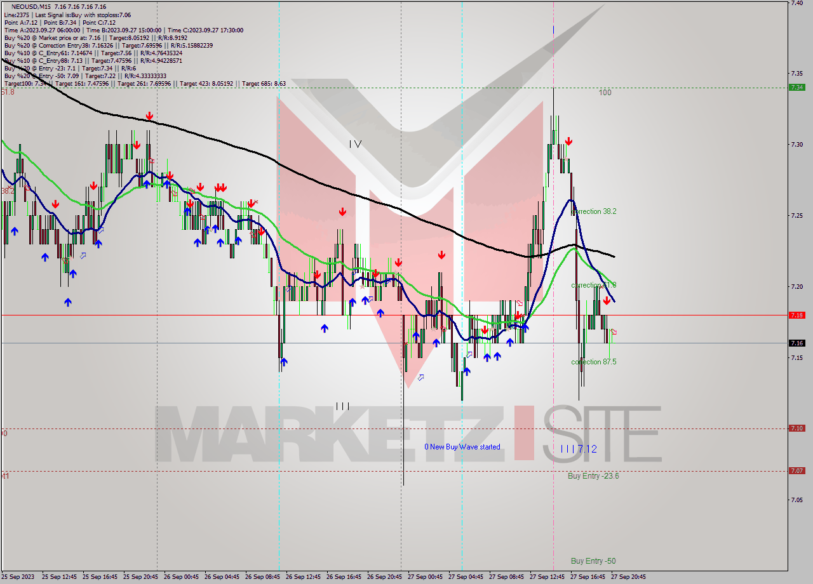Click the '25 Sep 2023' date label

[x=18, y=577]
